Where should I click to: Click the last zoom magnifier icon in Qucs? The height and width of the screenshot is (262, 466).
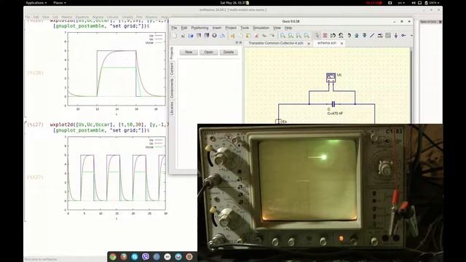point(307,36)
